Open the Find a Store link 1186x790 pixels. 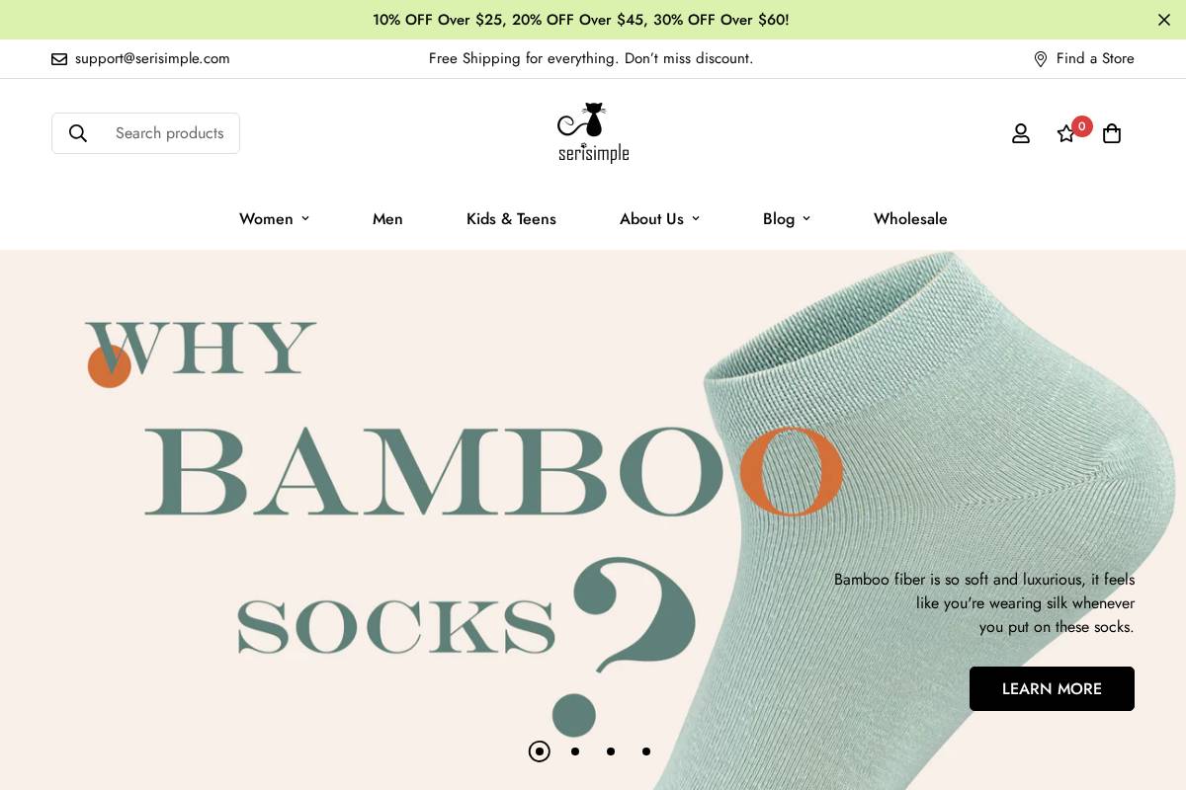point(1095,59)
